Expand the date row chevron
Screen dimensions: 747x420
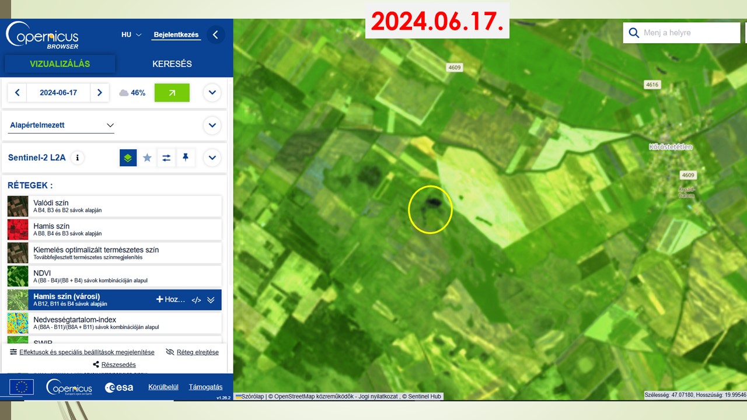pos(212,93)
